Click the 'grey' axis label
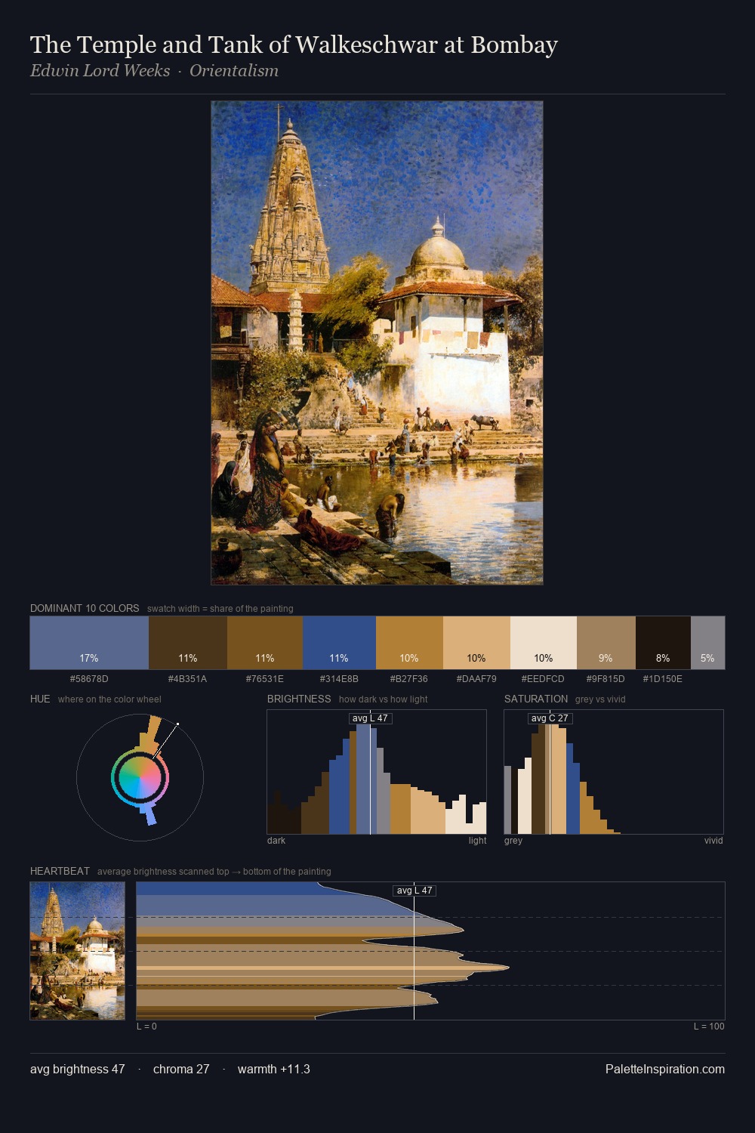Viewport: 755px width, 1133px height. click(x=513, y=841)
